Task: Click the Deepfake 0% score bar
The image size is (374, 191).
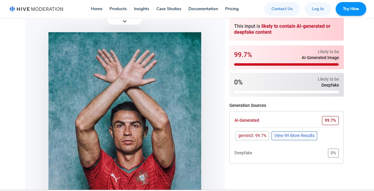Action: [286, 92]
